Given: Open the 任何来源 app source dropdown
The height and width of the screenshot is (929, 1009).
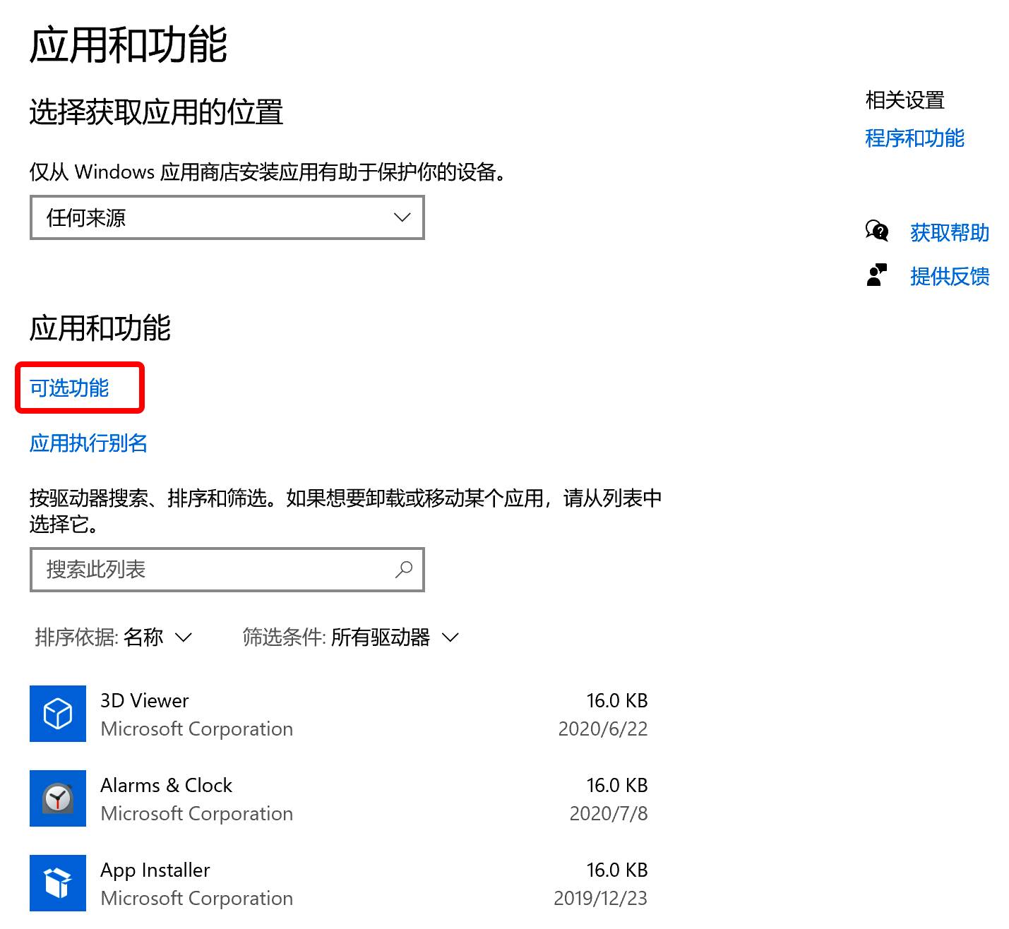Looking at the screenshot, I should click(227, 217).
